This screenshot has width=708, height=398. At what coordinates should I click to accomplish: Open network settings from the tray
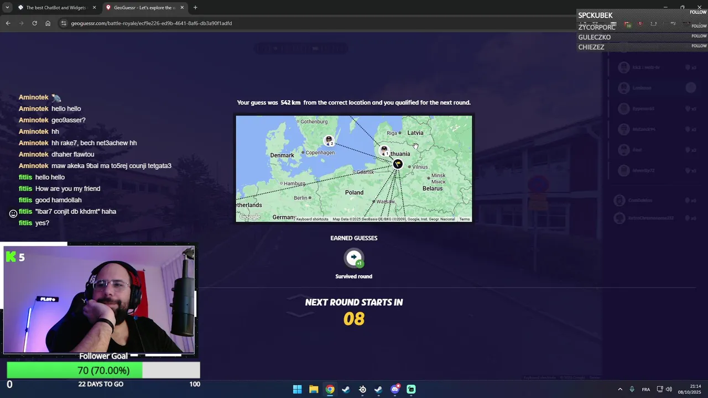coord(659,389)
